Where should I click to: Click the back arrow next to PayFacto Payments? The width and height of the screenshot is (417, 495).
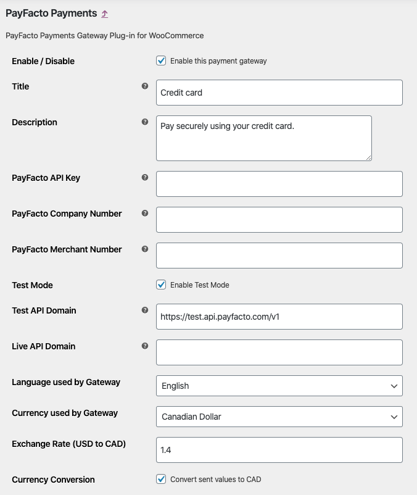pos(105,14)
